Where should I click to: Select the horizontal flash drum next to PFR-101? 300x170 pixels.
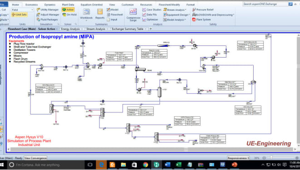tap(140, 69)
